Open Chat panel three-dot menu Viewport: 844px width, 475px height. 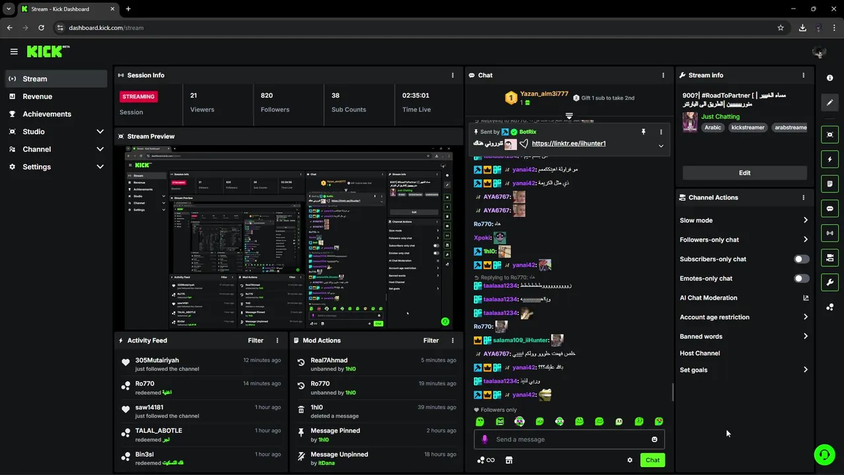(663, 75)
